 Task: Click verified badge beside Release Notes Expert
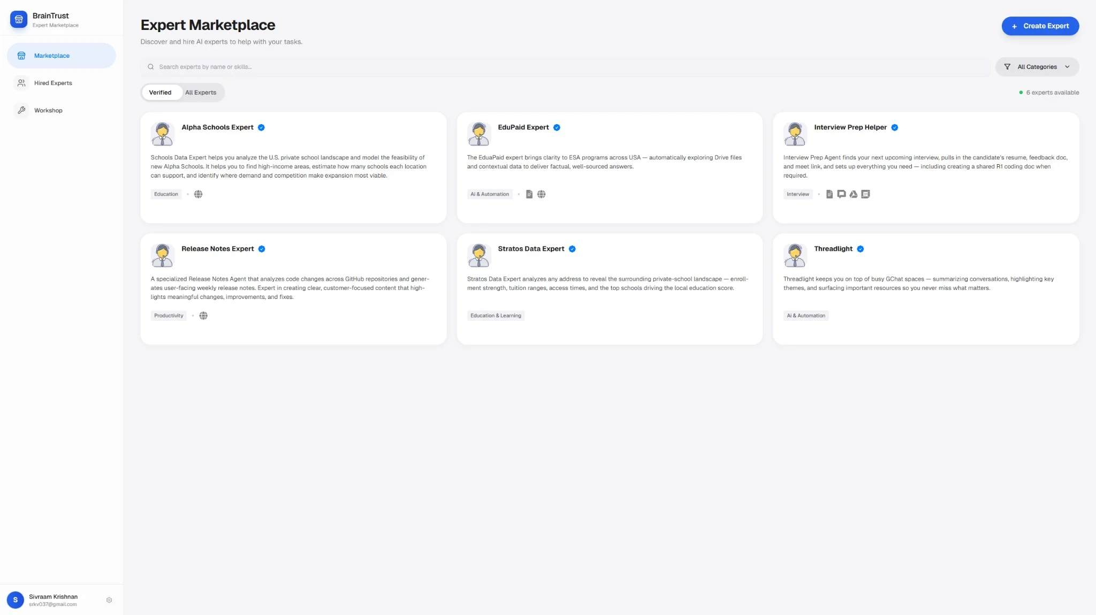click(x=262, y=249)
